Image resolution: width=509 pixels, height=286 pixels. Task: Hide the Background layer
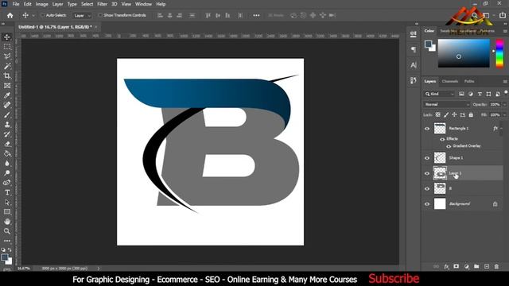click(x=427, y=204)
